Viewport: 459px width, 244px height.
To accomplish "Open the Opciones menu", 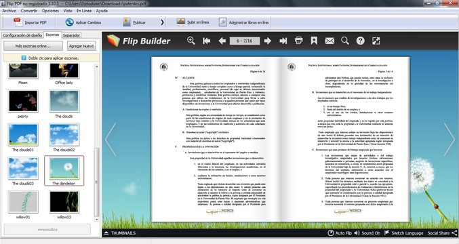I will pos(50,11).
